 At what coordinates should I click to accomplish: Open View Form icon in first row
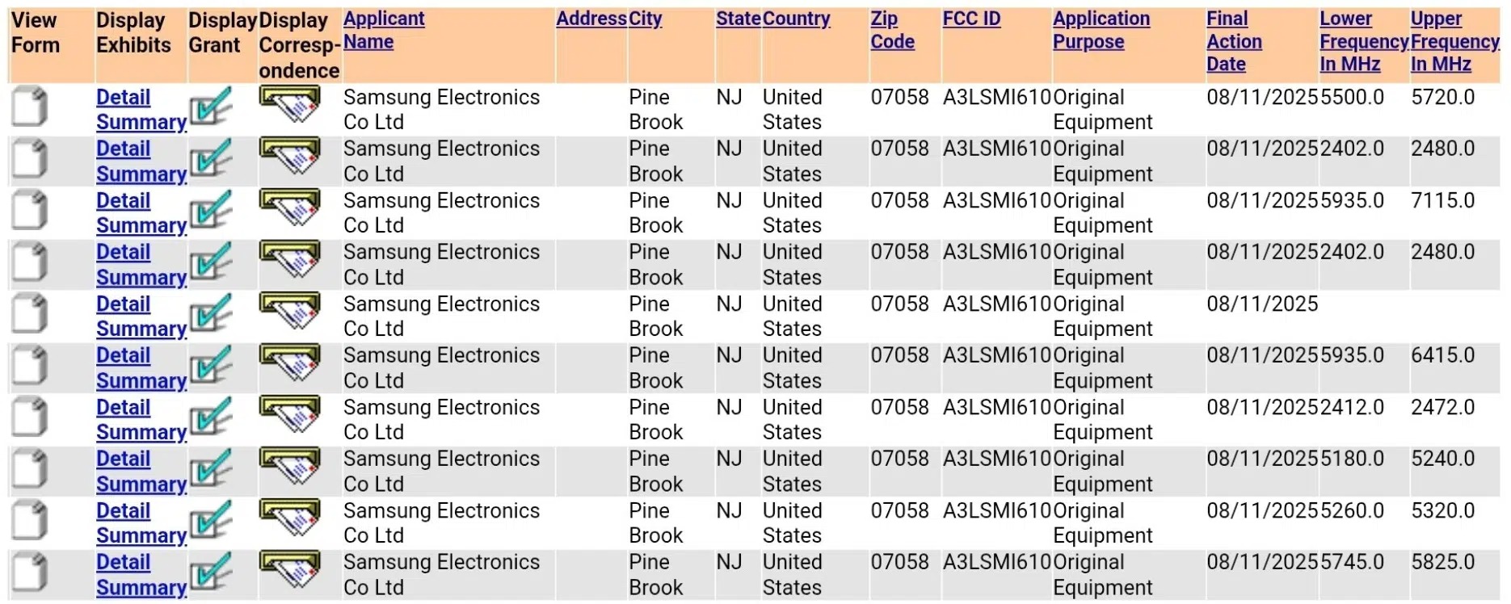click(30, 107)
